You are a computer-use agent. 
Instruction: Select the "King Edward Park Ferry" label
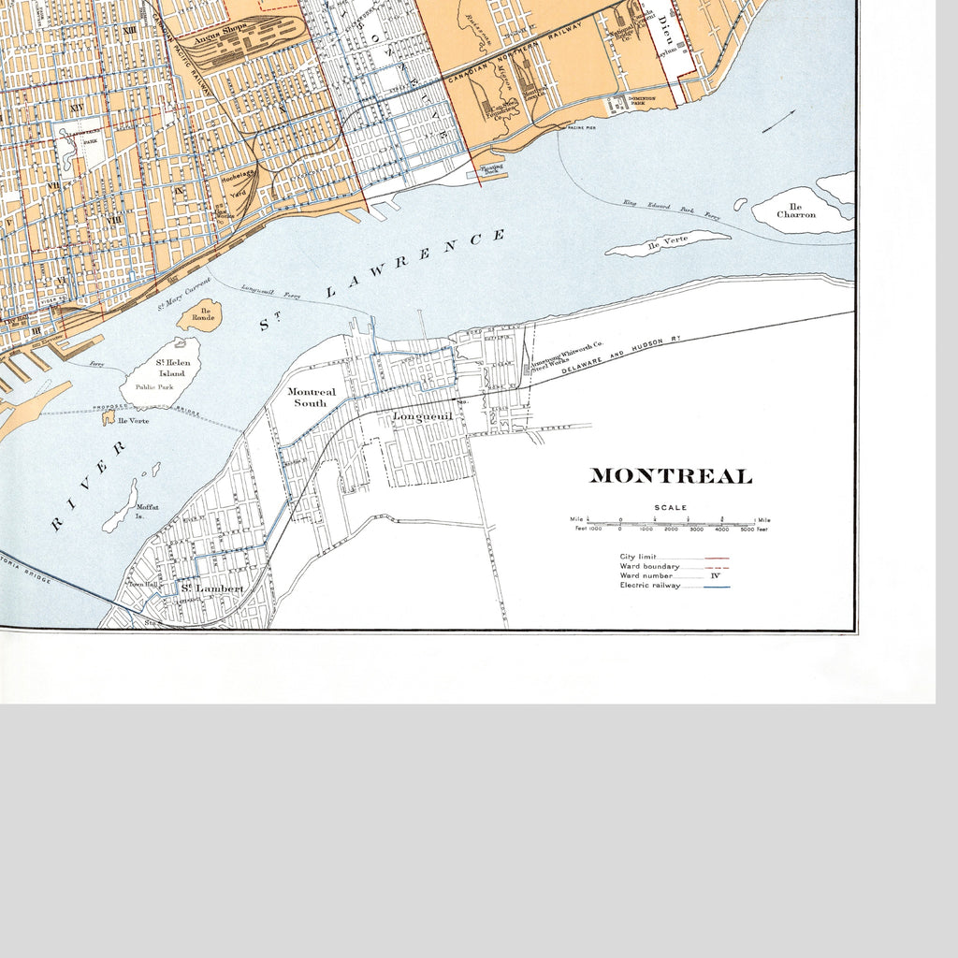click(x=672, y=210)
